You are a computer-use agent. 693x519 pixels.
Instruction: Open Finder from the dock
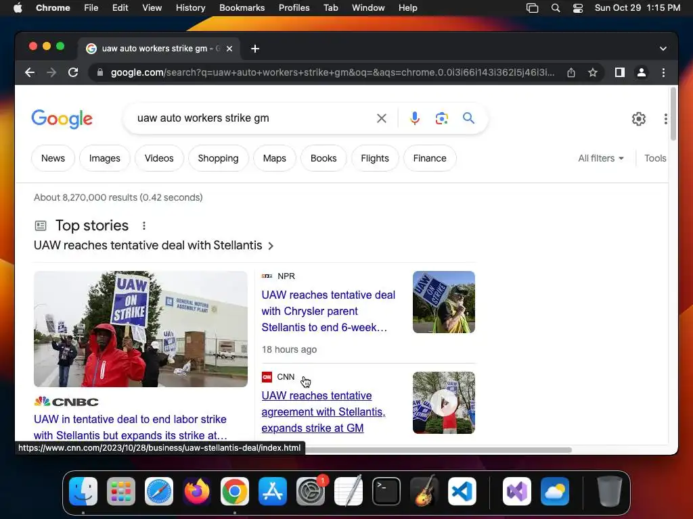[x=83, y=491]
